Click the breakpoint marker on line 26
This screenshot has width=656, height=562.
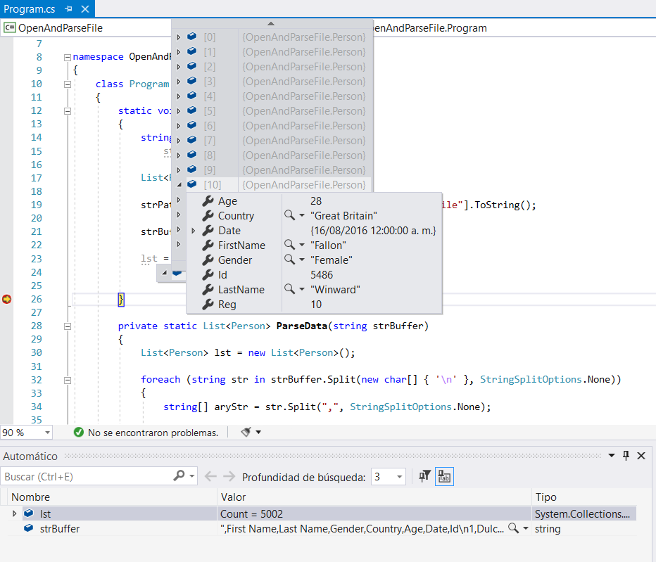[7, 300]
